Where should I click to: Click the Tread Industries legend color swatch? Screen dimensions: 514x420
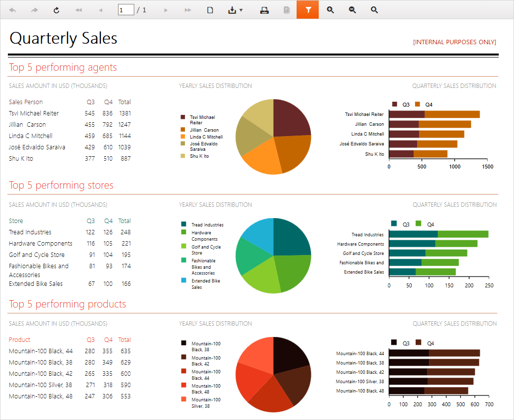[x=183, y=224]
